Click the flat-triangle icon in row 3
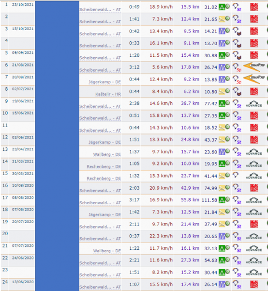268x291 pixels. tap(222, 31)
